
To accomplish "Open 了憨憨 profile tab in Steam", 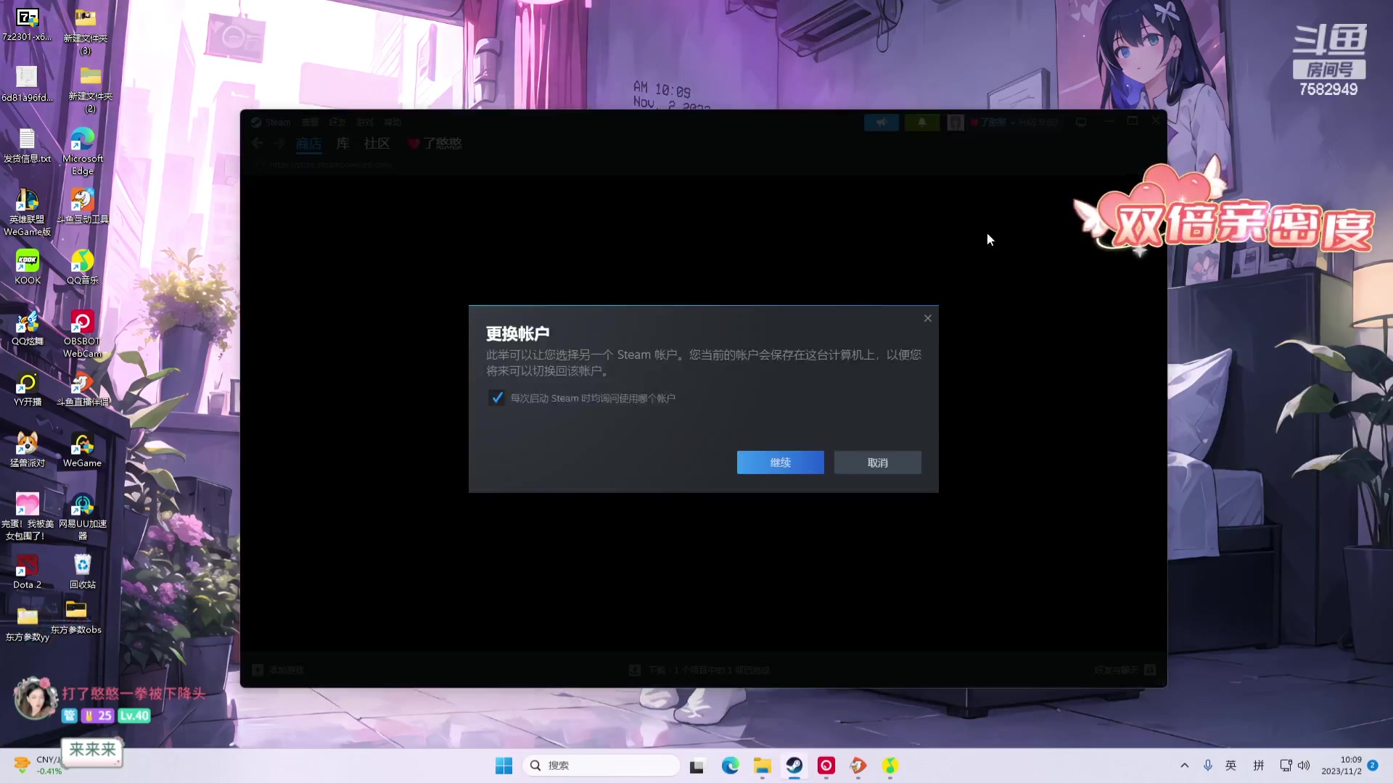I will [x=435, y=144].
